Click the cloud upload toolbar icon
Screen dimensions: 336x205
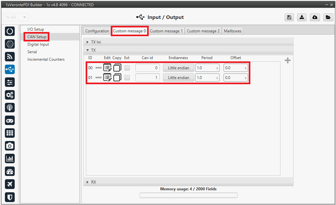click(315, 18)
